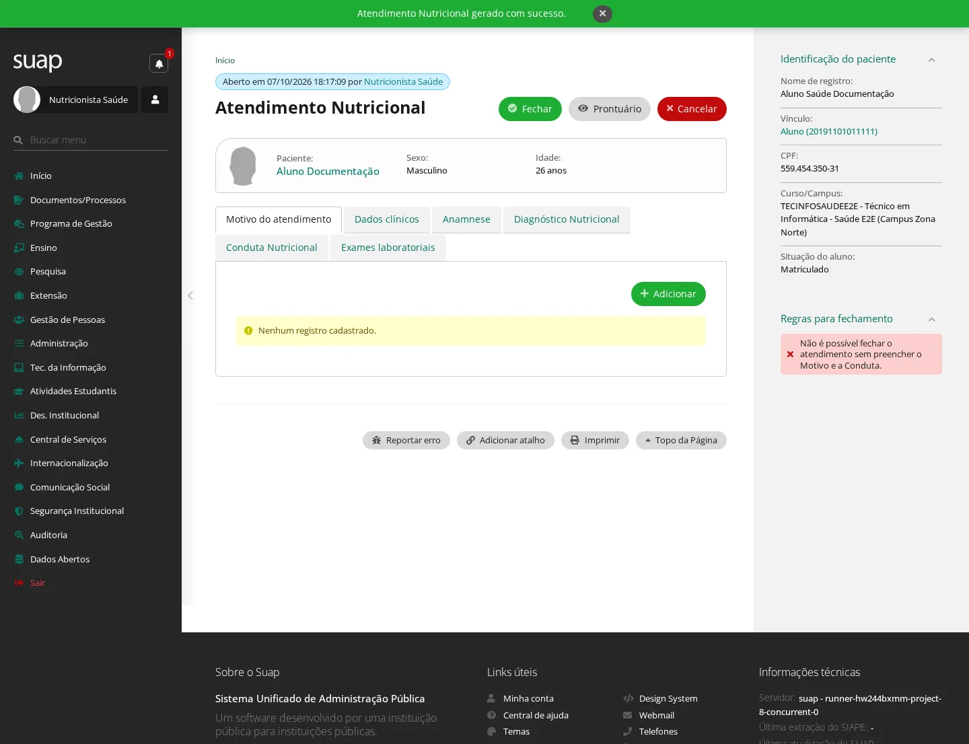Open Programa de Gestão icon

click(x=19, y=224)
